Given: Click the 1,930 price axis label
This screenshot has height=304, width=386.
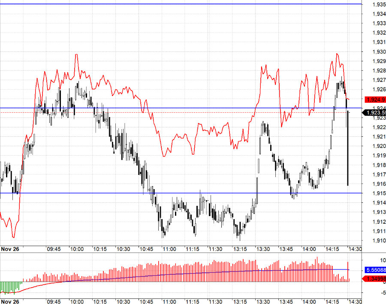Looking at the screenshot, I should pyautogui.click(x=378, y=51).
